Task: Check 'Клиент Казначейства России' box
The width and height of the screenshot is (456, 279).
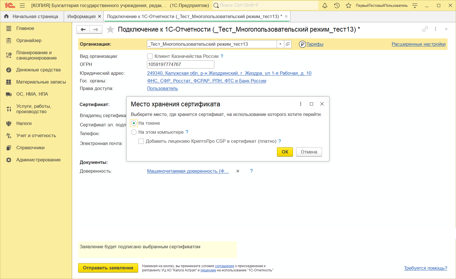Action: point(150,56)
